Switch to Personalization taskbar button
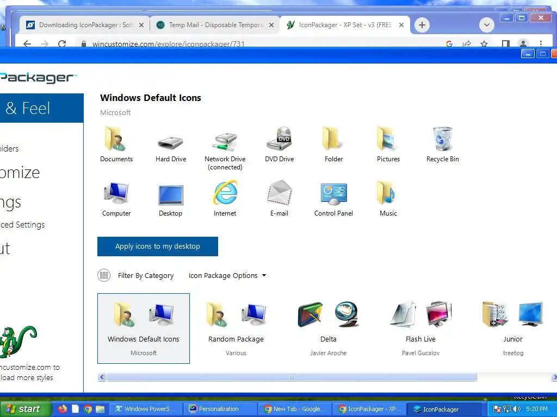The image size is (557, 417). point(220,409)
